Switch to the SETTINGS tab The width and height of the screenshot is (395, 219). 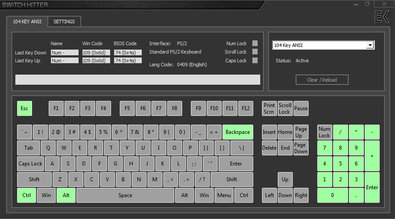[x=64, y=22]
